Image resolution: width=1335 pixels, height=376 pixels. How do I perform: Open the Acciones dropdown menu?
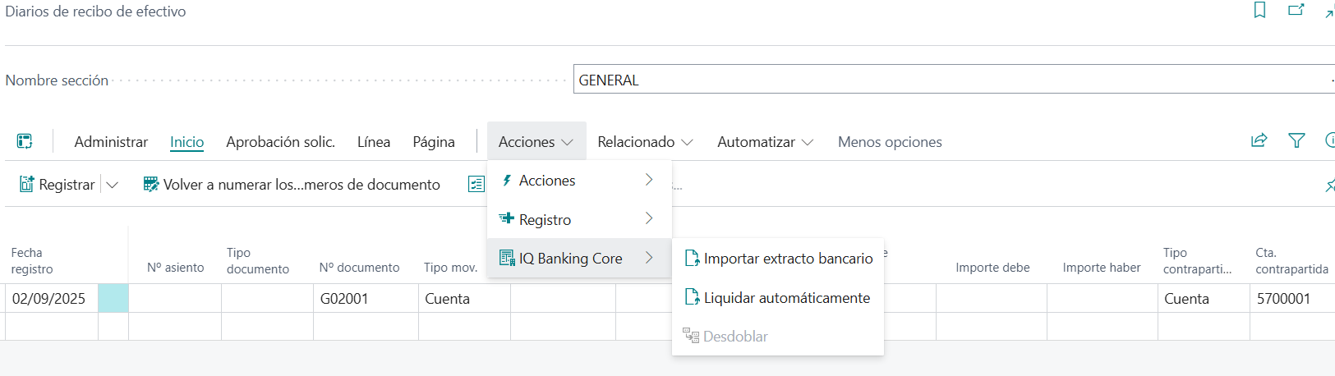coord(536,141)
